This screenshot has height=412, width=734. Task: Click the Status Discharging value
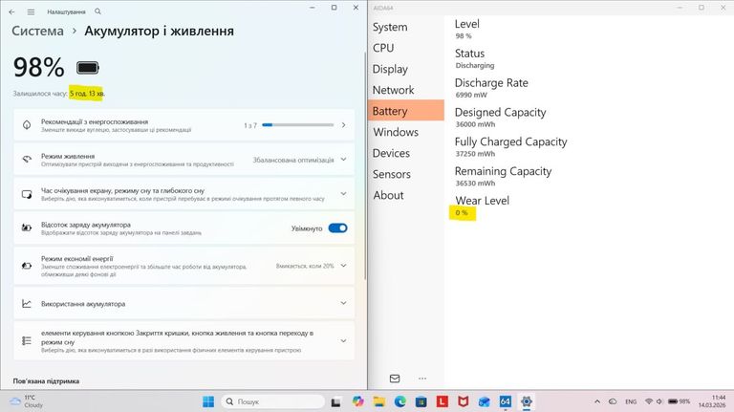pyautogui.click(x=475, y=66)
